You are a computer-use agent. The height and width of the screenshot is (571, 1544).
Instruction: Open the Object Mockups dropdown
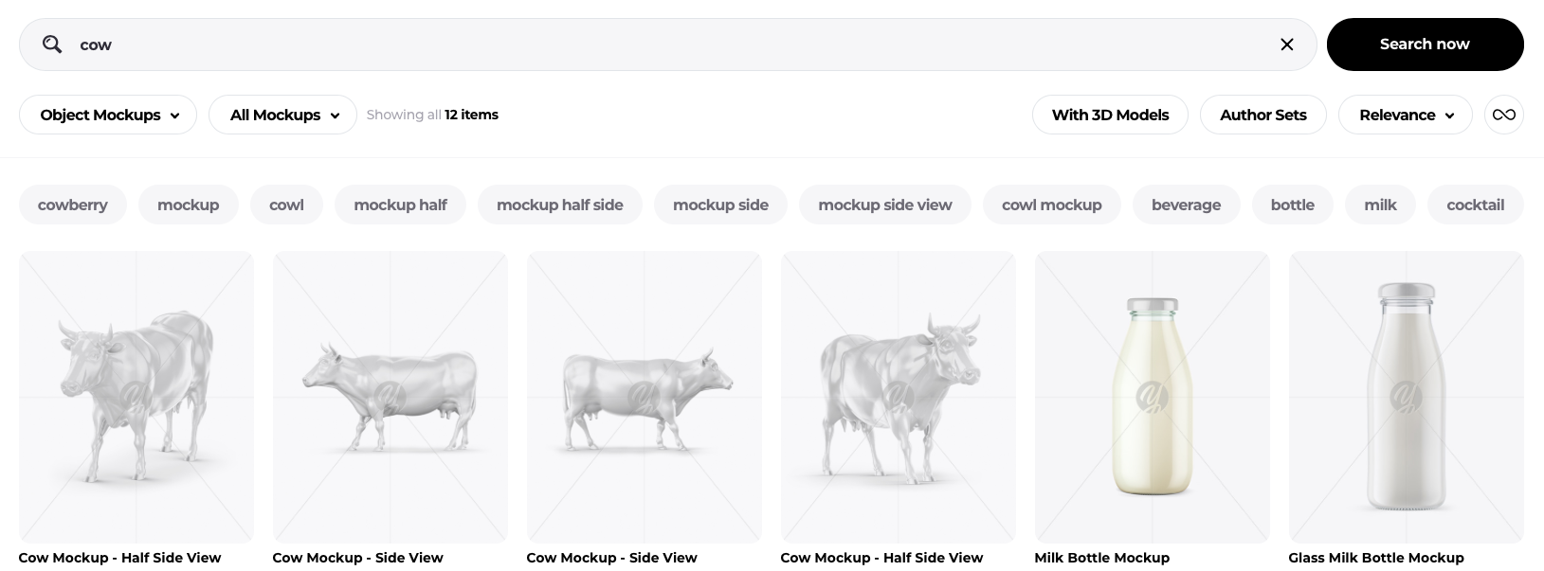[108, 115]
